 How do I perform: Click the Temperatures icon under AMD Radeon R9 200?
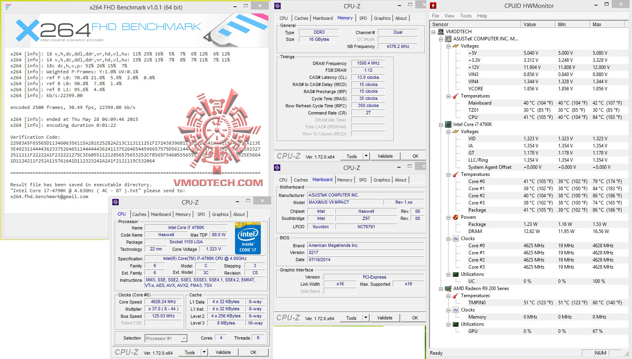click(x=456, y=296)
